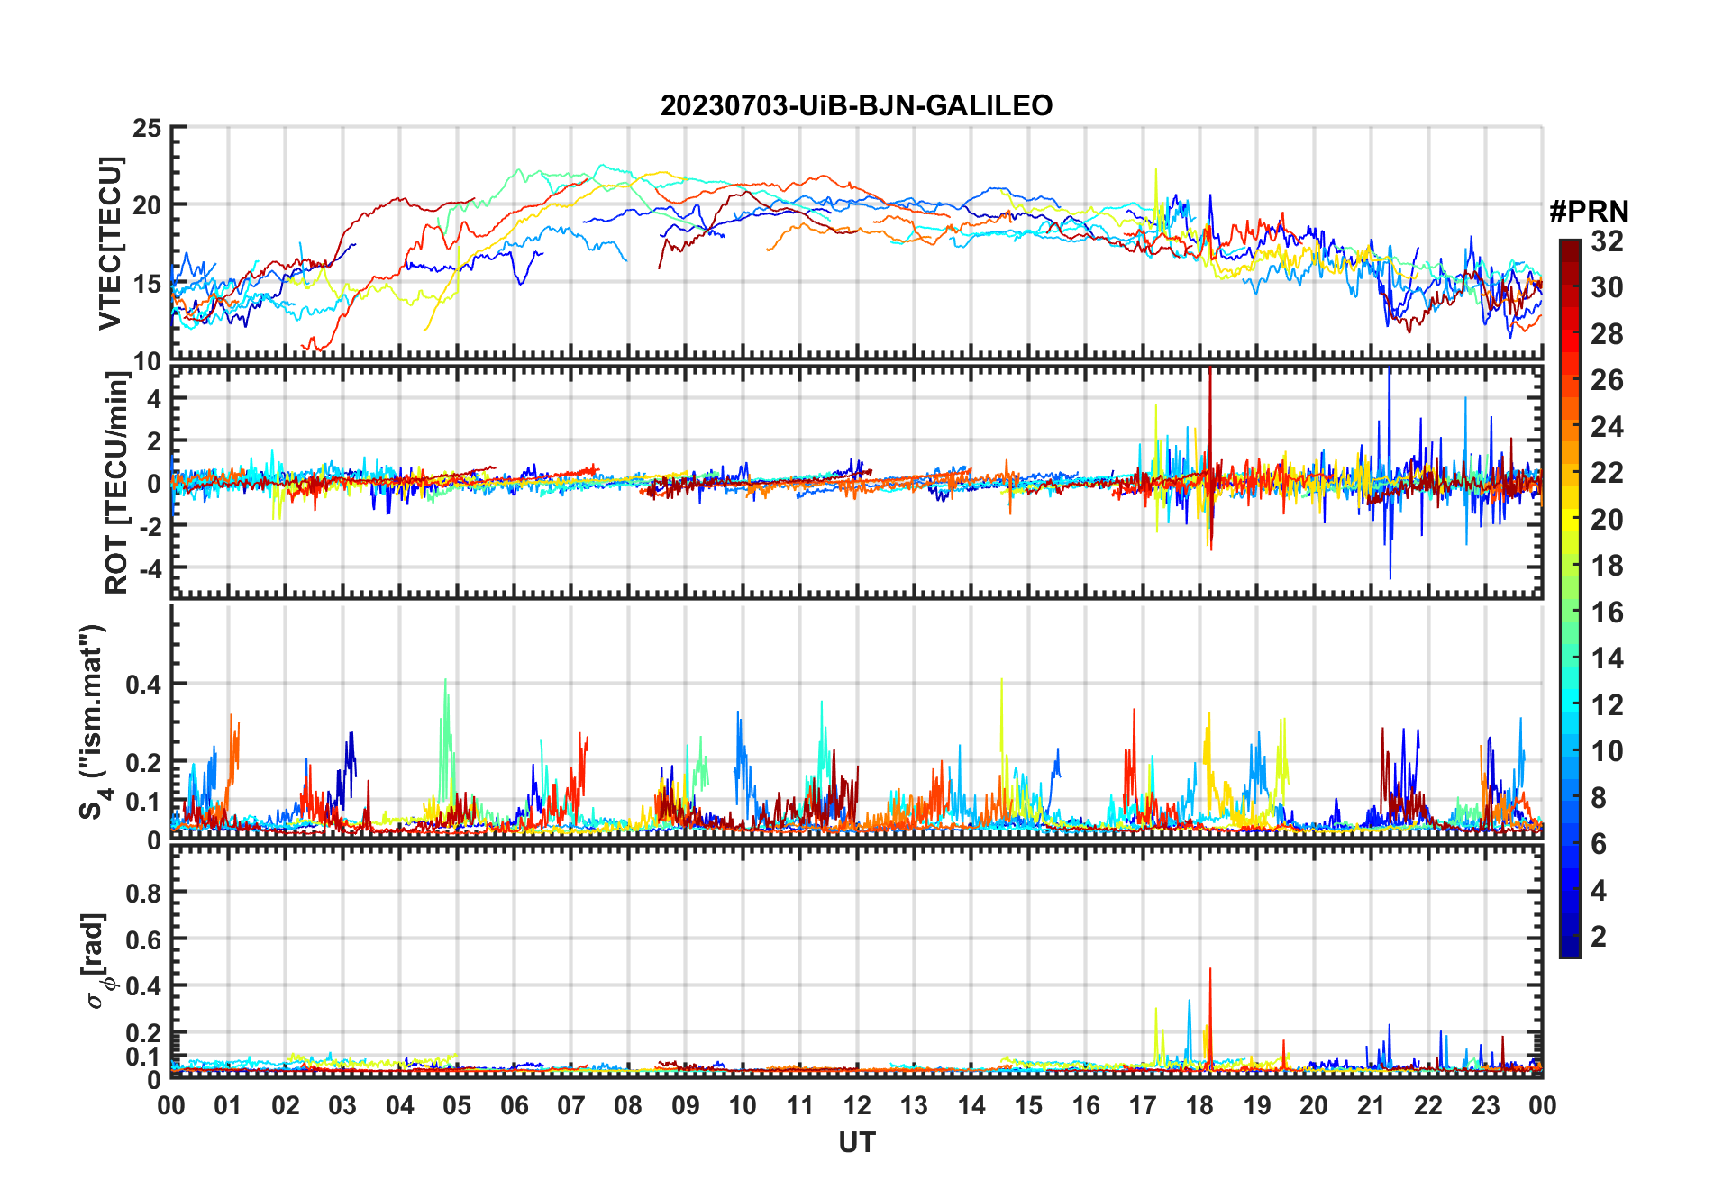Click colorbar tick label 30
This screenshot has width=1714, height=1198.
1607,287
